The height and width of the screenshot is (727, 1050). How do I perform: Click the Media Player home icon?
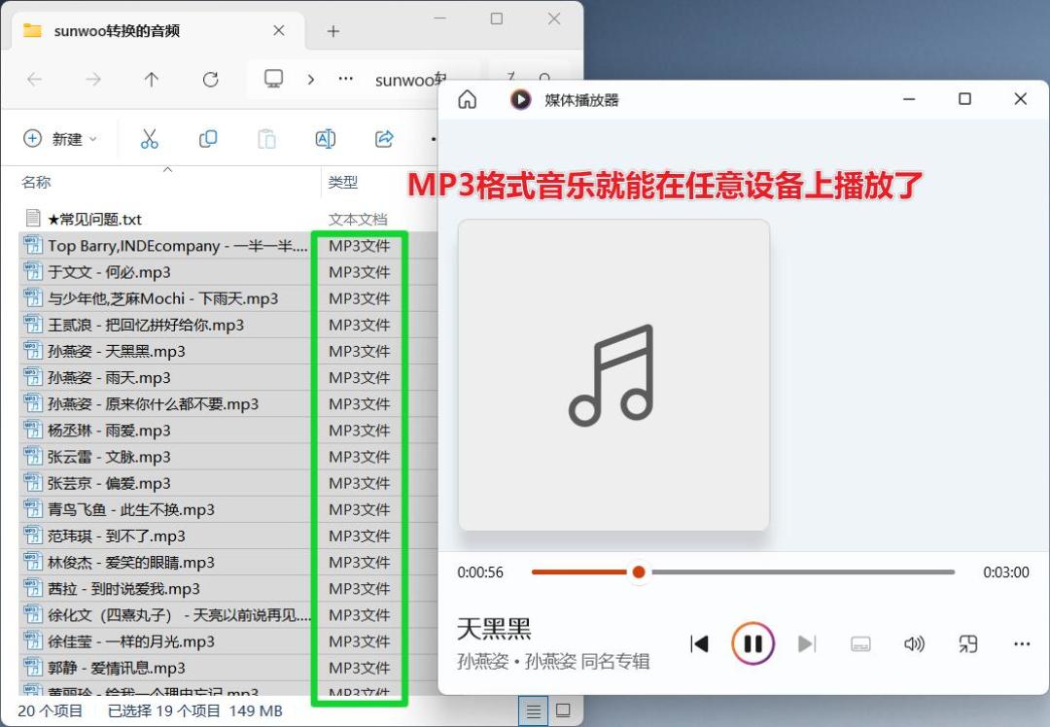pos(468,100)
